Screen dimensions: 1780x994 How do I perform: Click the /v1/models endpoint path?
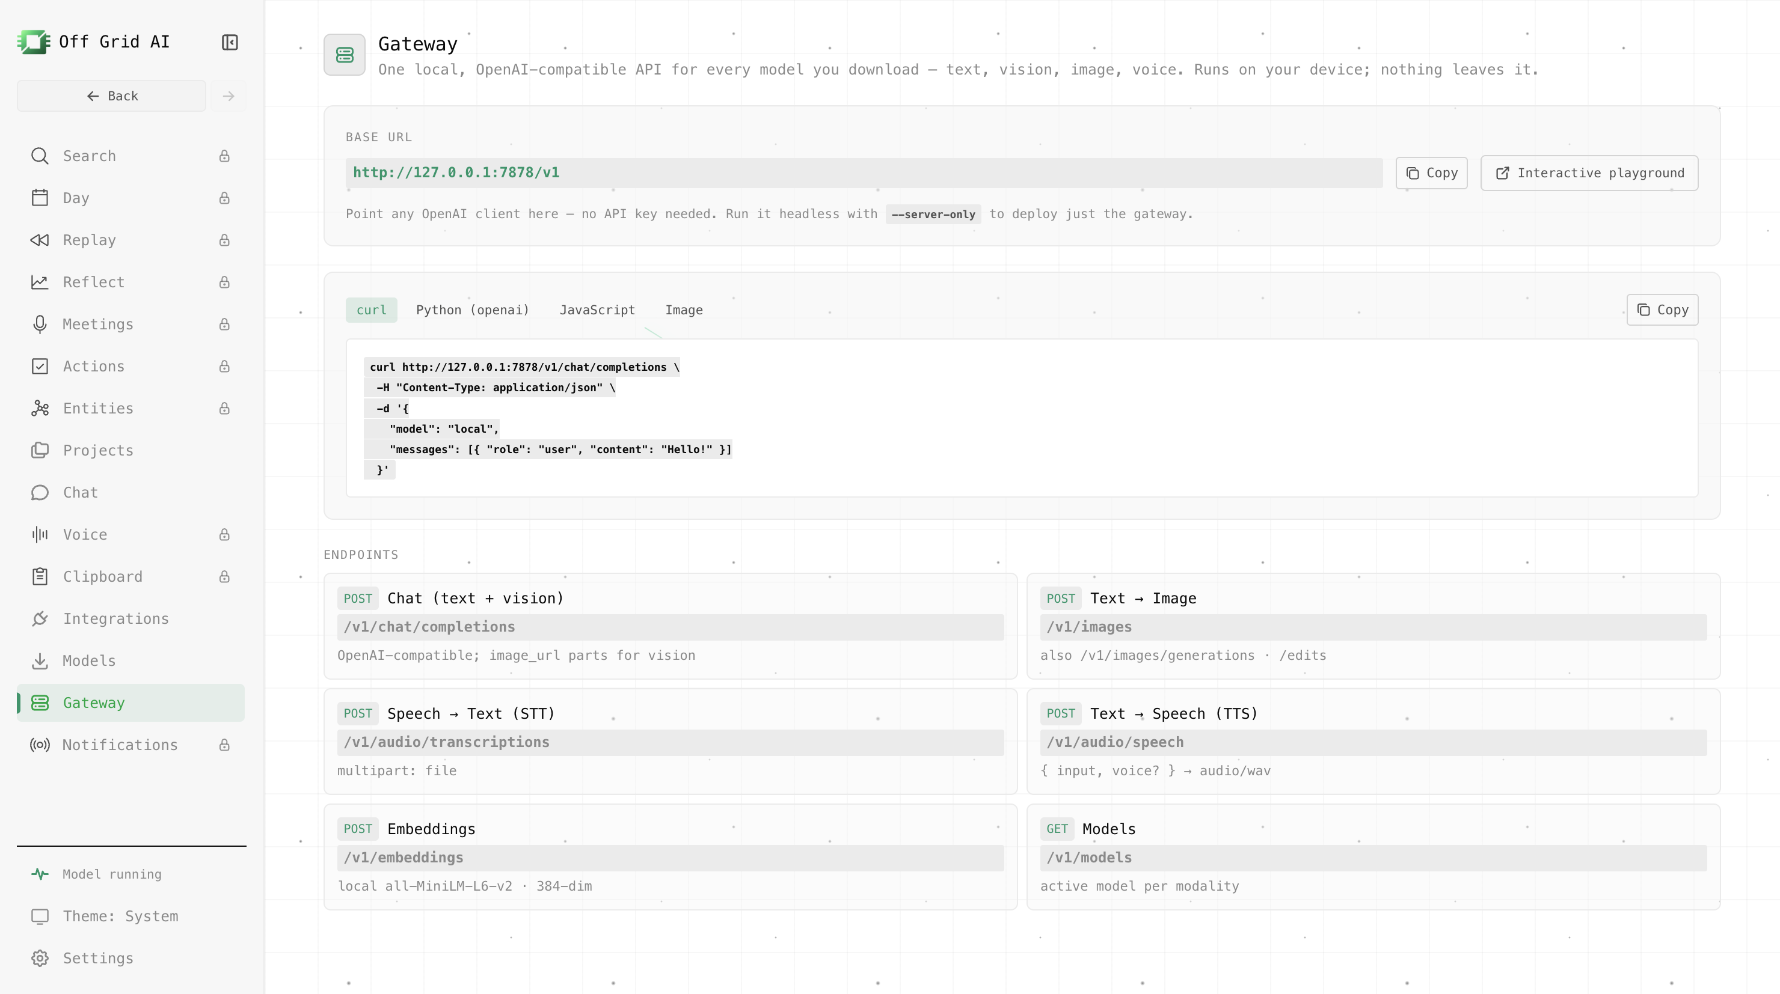tap(1373, 858)
